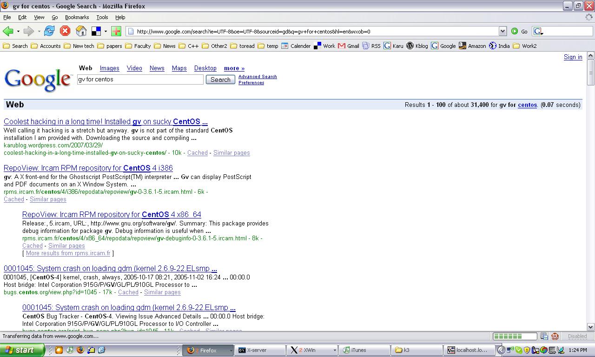Open the Faculty bookmarks folder
This screenshot has width=595, height=357.
(x=138, y=46)
